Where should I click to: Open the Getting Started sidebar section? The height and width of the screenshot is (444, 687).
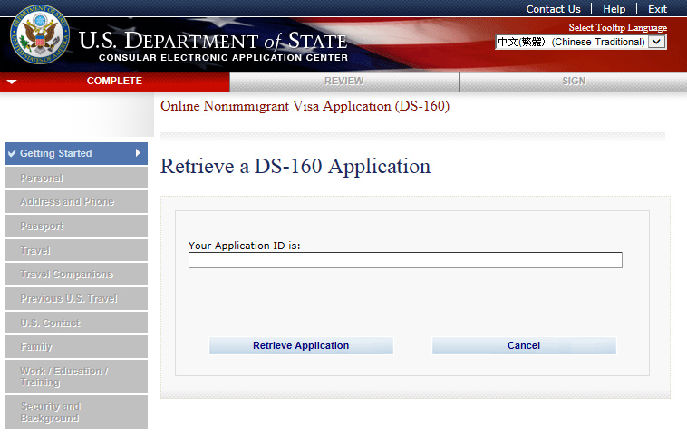pos(76,153)
